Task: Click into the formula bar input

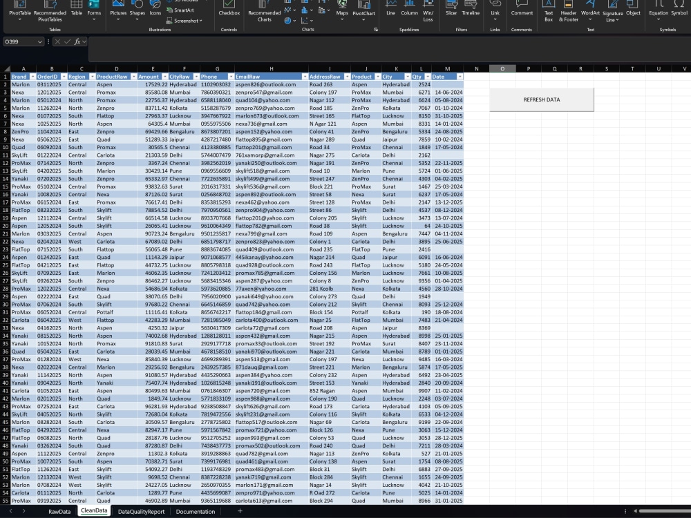Action: 390,49
